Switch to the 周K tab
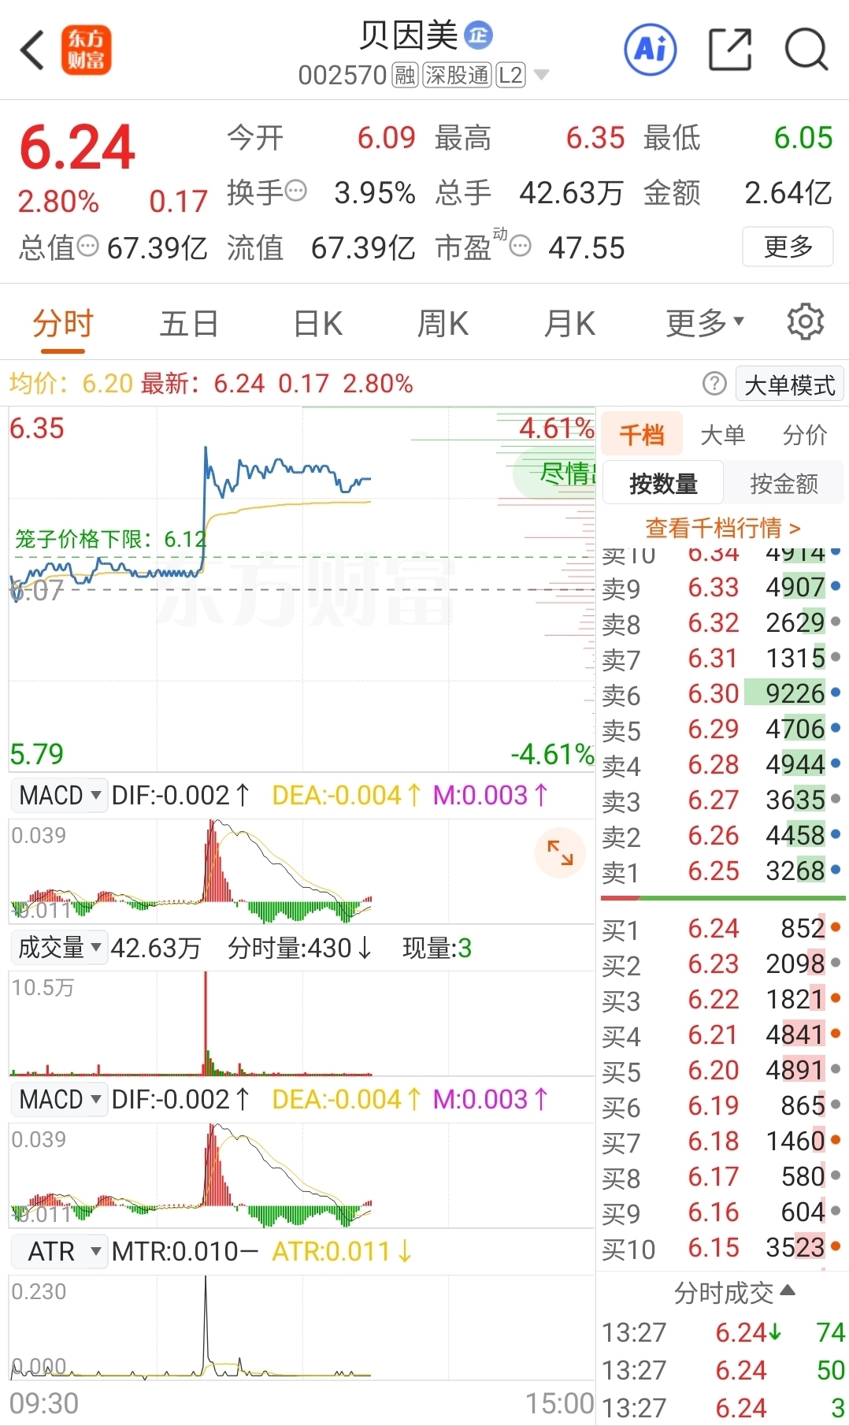 coord(443,323)
